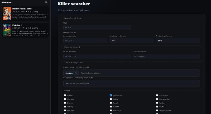Check the Family genre checkbox

(x=111, y=103)
